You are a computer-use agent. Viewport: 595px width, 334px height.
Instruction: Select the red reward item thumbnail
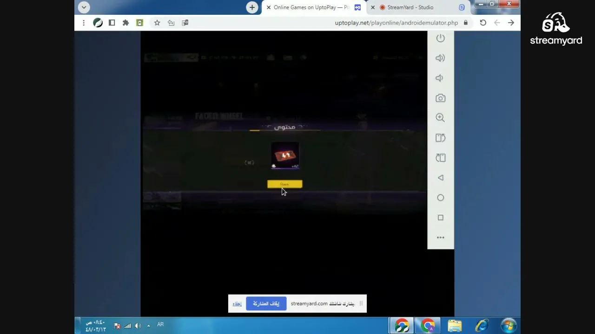click(285, 156)
